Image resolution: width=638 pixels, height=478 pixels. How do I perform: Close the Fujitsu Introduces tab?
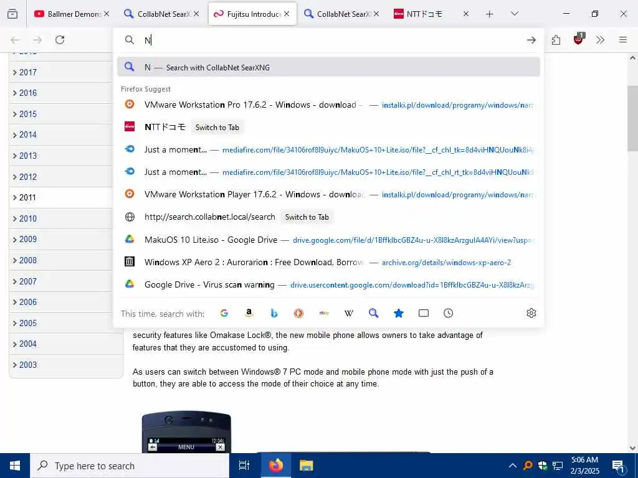coord(287,14)
